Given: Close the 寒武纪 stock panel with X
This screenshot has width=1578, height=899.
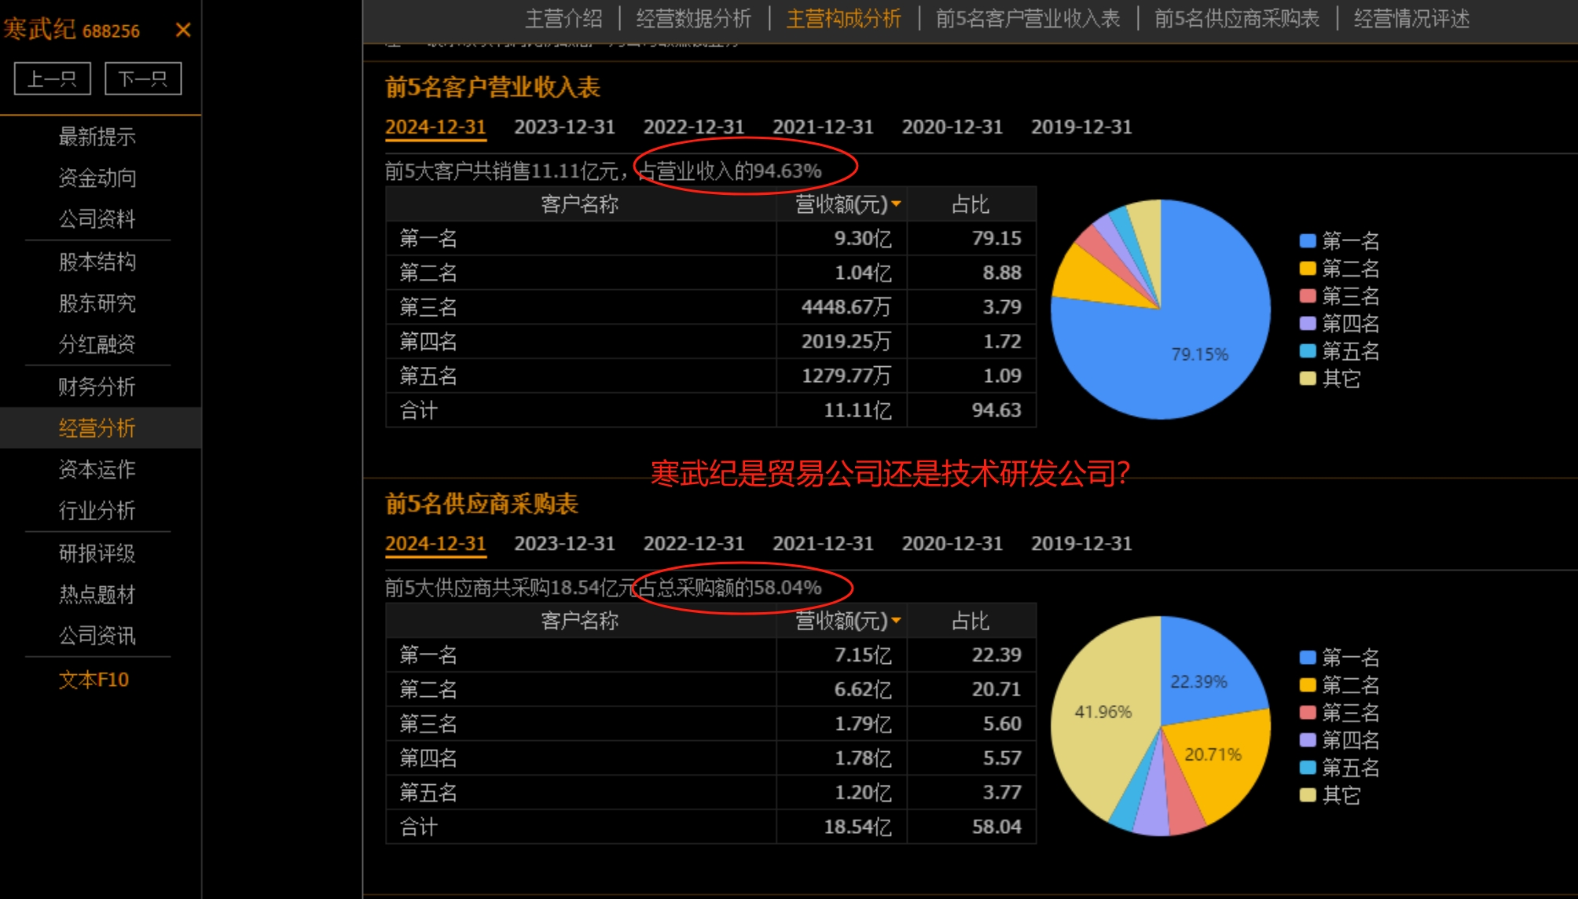Looking at the screenshot, I should pyautogui.click(x=183, y=30).
